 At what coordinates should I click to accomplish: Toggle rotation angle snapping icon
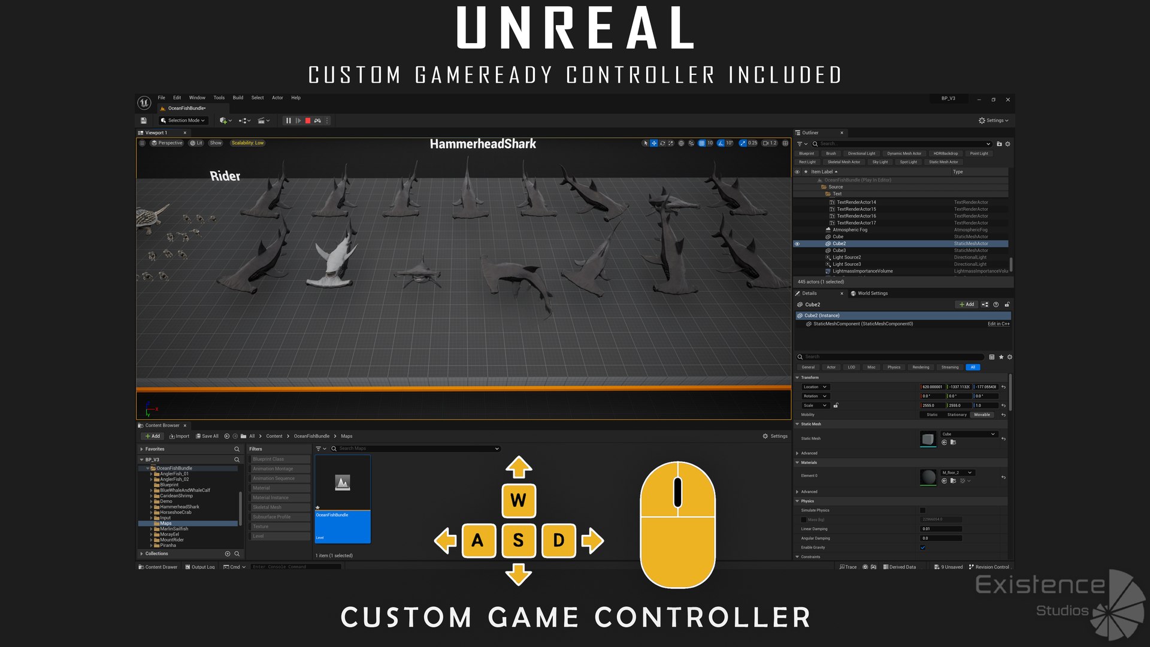pos(721,143)
